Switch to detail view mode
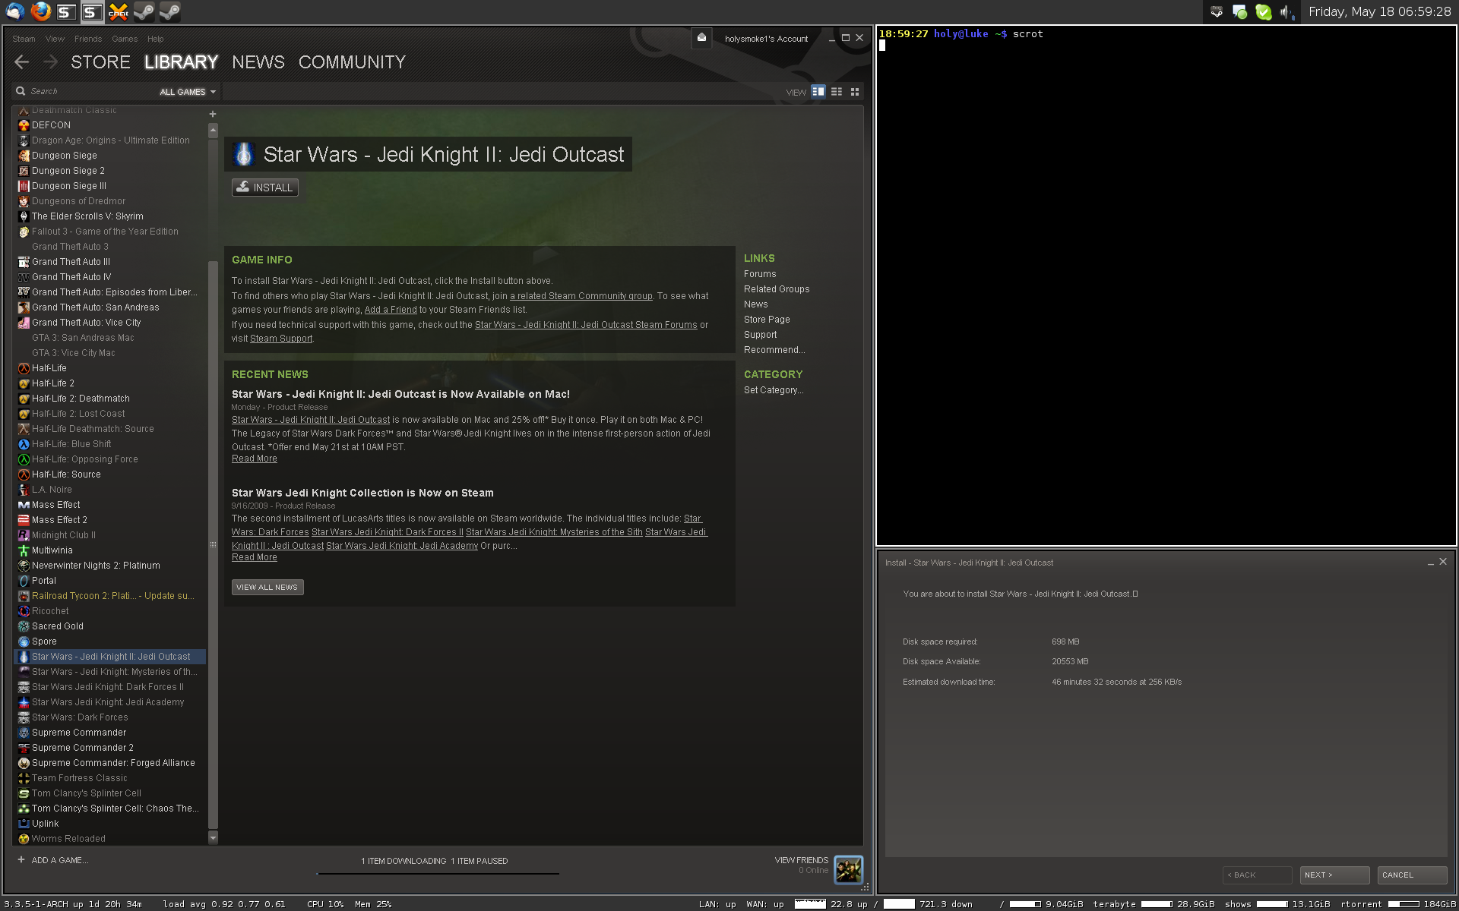This screenshot has height=911, width=1459. click(x=818, y=91)
